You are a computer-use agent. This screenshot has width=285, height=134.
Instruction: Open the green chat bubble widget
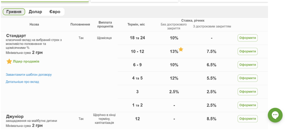pos(275,115)
